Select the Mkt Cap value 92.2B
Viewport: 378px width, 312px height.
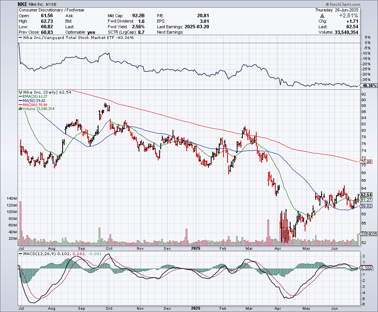138,16
